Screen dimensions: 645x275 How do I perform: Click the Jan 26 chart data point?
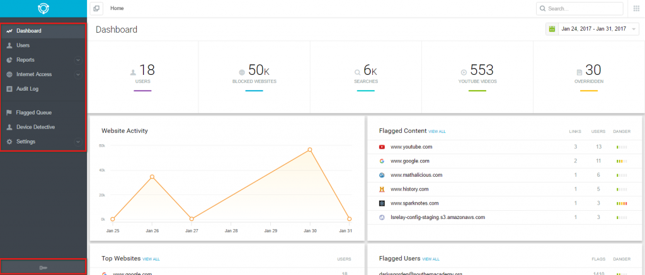point(152,177)
